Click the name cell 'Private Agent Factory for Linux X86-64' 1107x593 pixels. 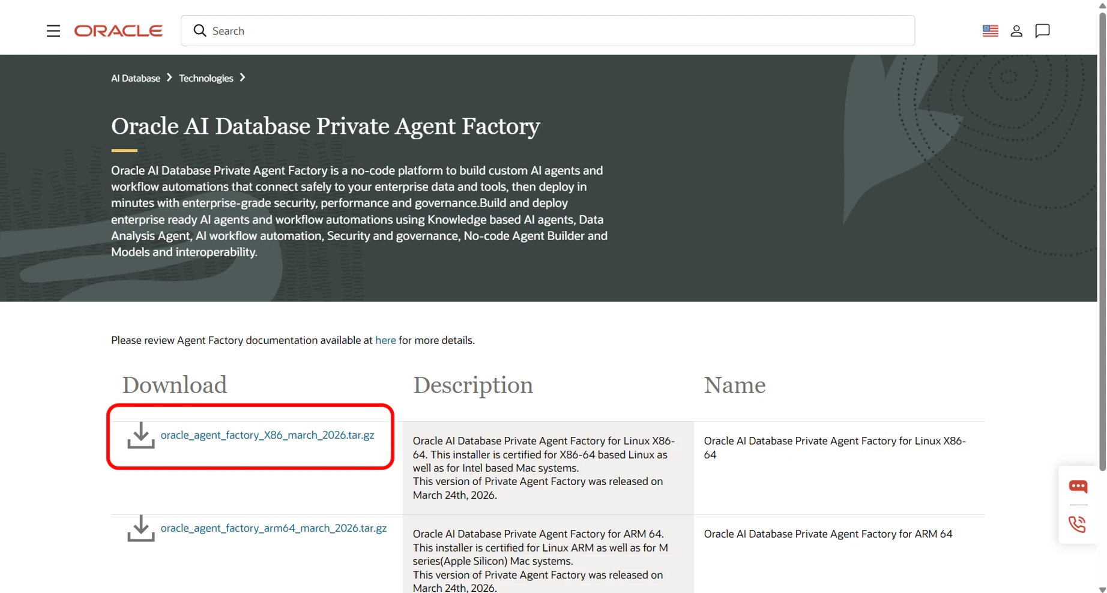coord(835,448)
